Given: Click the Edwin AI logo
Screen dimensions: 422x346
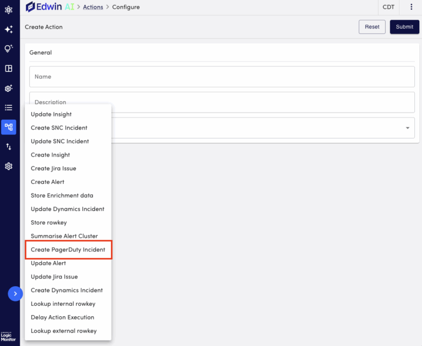Looking at the screenshot, I should (50, 7).
